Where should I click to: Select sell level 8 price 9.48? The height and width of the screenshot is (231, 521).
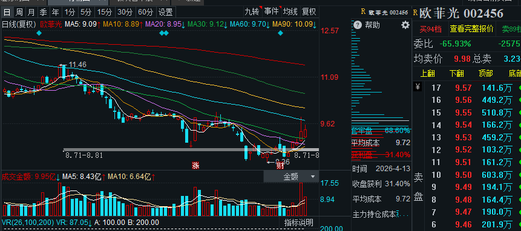(x=464, y=200)
